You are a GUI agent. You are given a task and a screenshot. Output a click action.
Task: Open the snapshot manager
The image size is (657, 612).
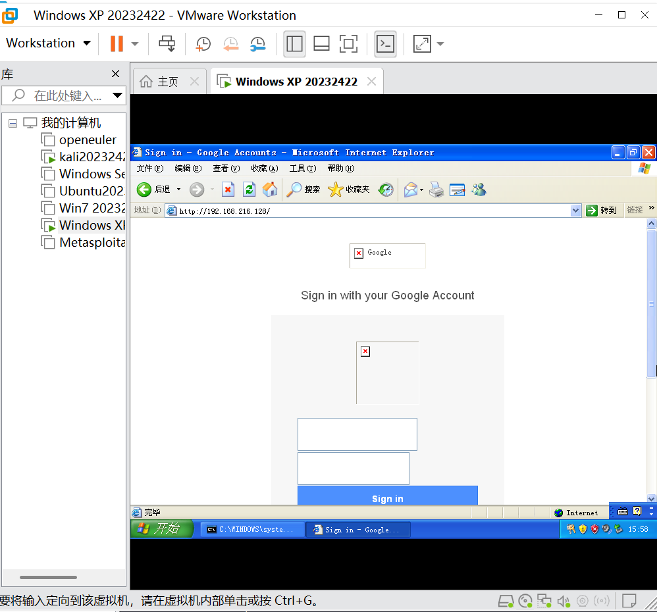(x=257, y=43)
